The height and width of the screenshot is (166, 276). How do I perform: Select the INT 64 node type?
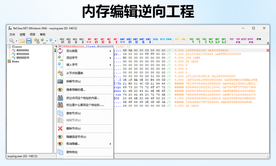point(96,41)
